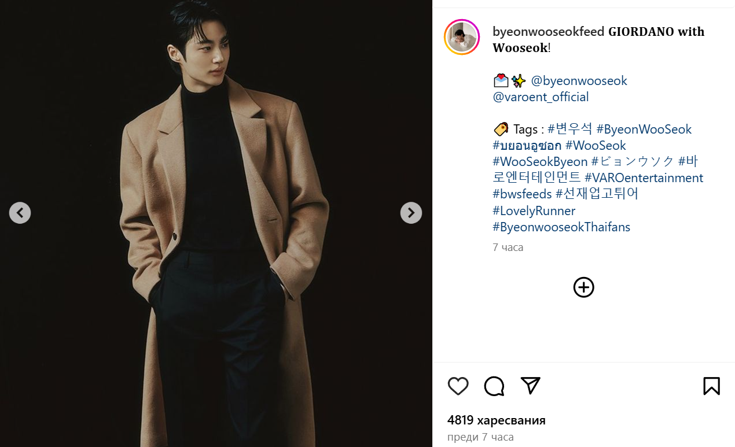This screenshot has height=447, width=735.
Task: Open the #ByeonwooseokThaifans hashtag
Action: (561, 227)
